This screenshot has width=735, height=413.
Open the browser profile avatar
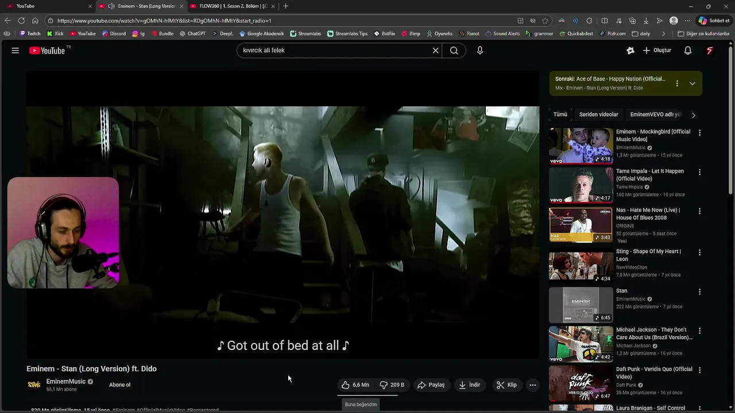[674, 21]
